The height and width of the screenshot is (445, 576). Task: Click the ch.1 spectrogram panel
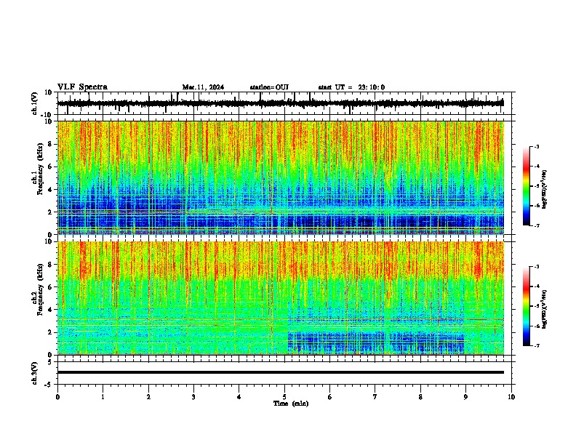point(281,177)
